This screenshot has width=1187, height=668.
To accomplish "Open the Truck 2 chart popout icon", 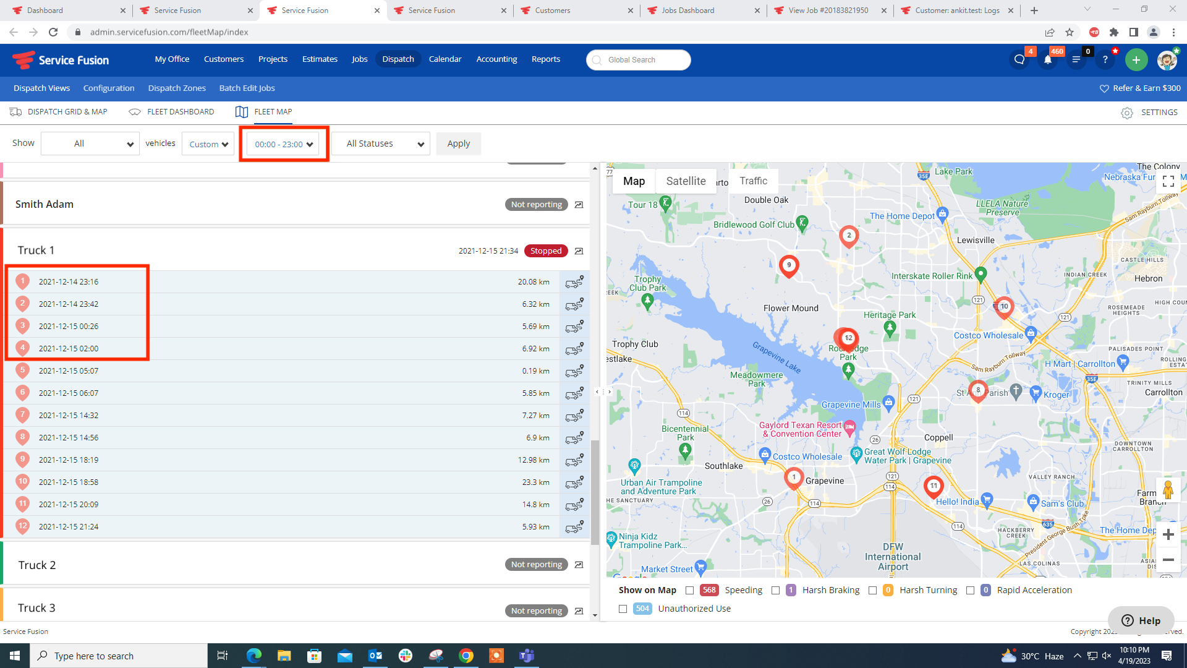I will coord(579,565).
